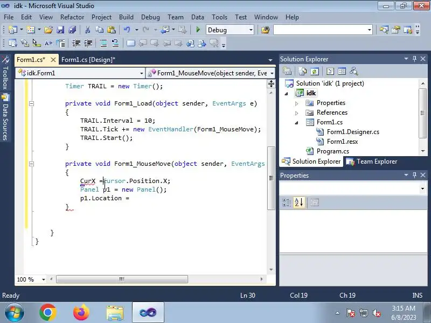Refresh the Solution Explorer tree

pyautogui.click(x=315, y=72)
